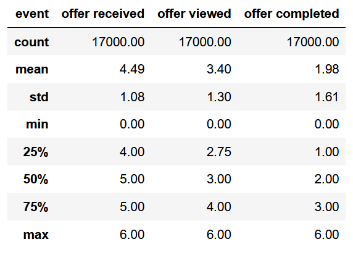
Task: Click the 'offer viewed' column header
Action: pos(194,14)
